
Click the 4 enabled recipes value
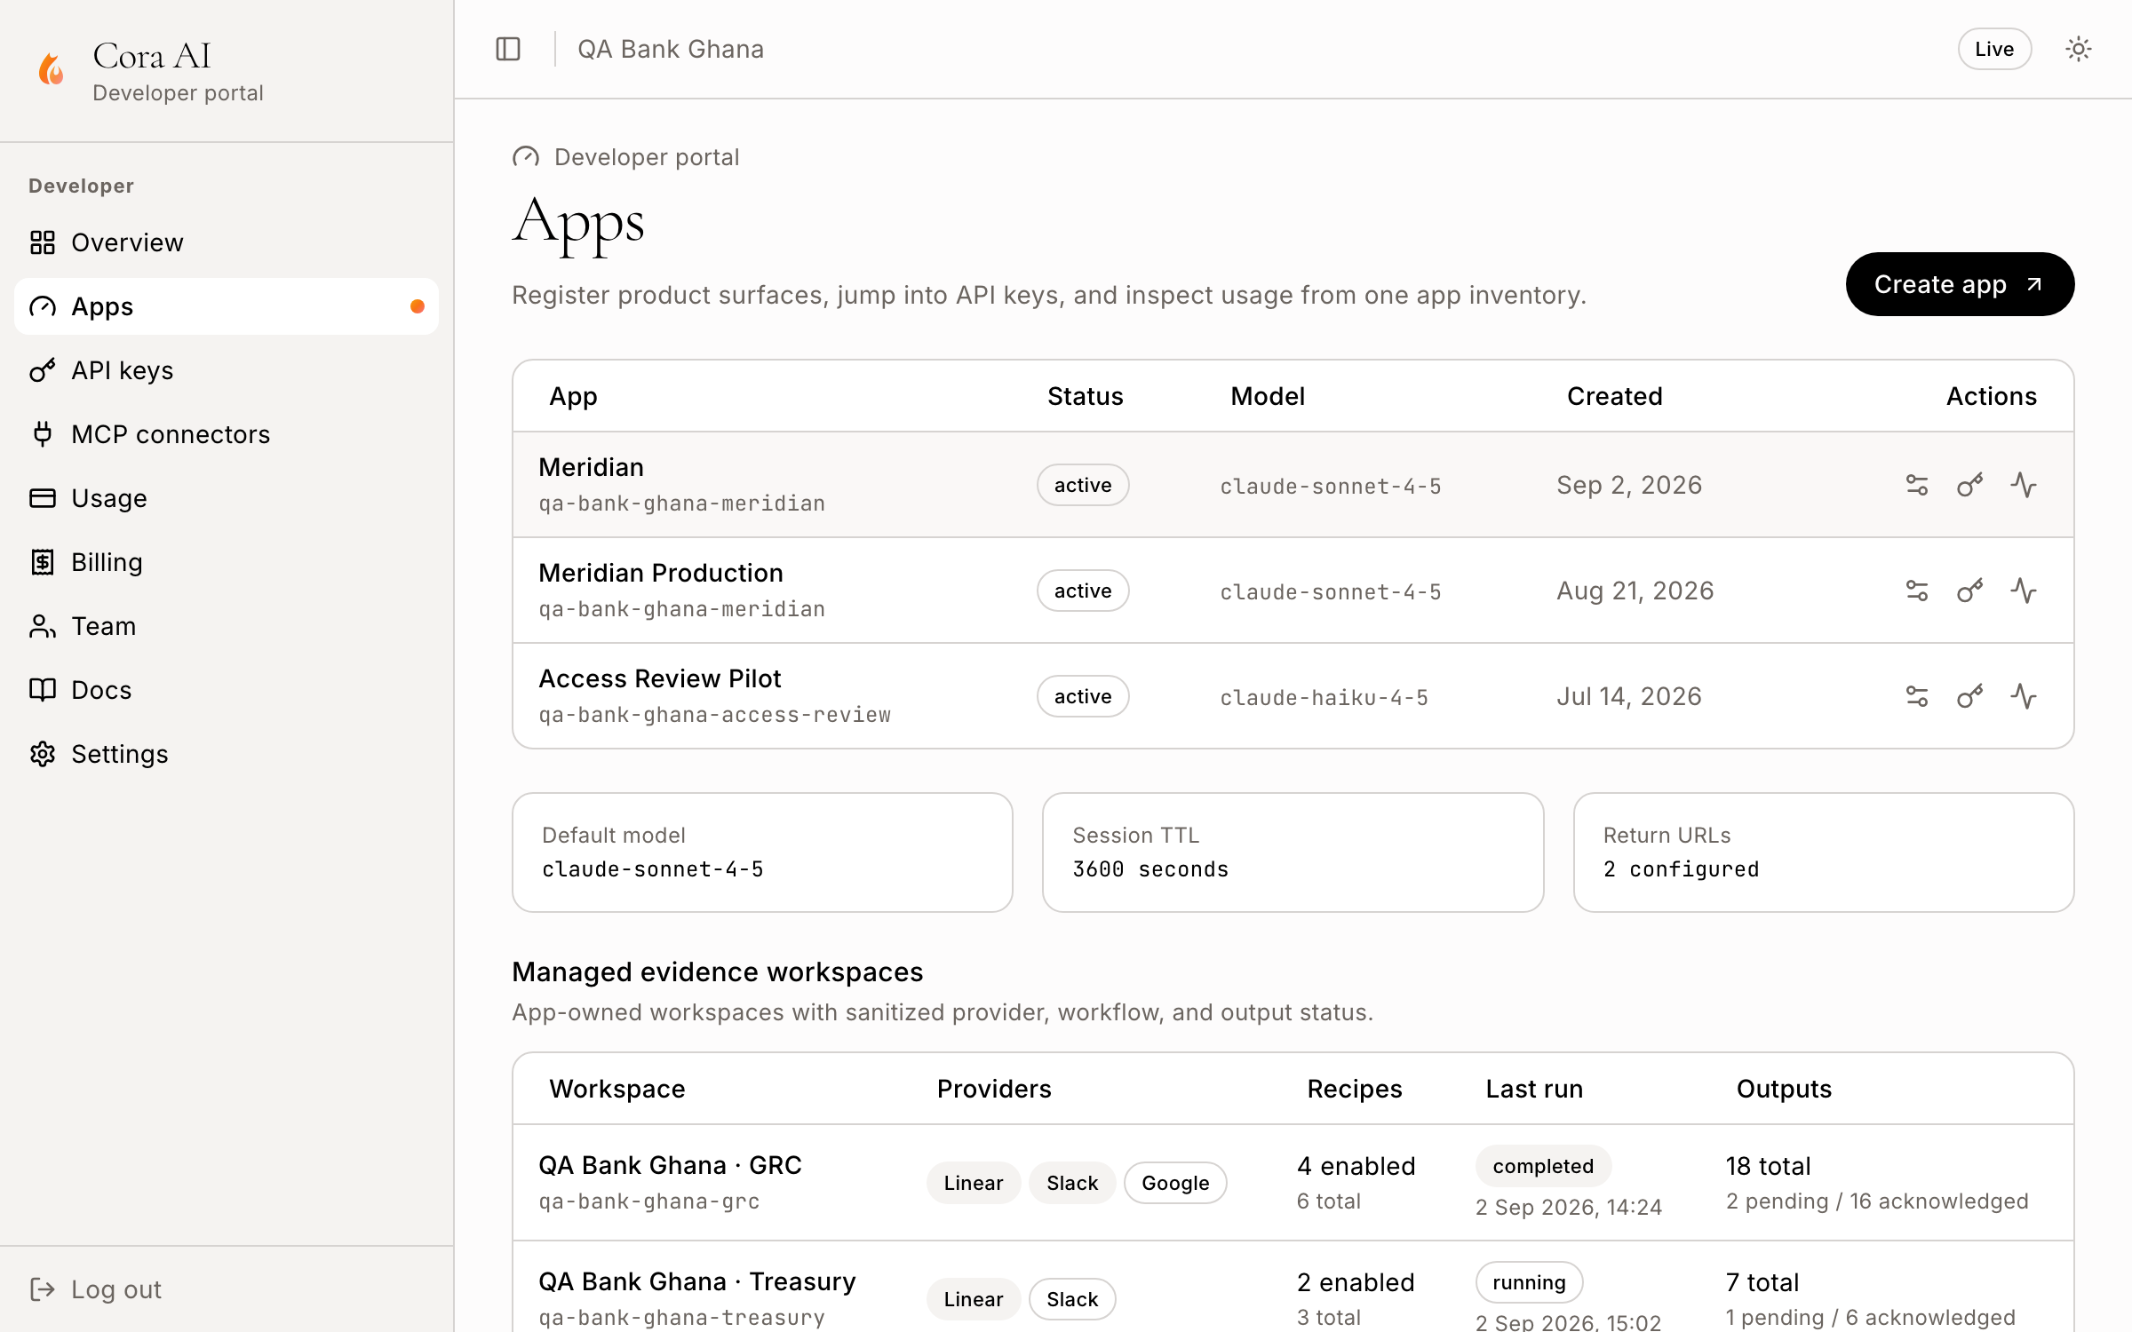1356,1166
